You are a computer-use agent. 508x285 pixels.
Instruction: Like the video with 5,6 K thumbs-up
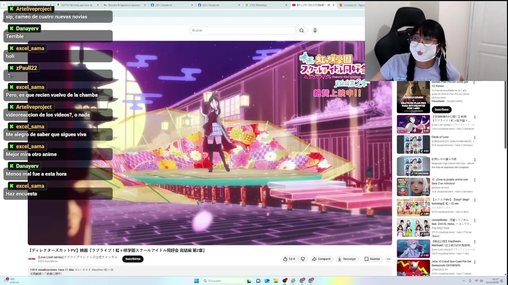(289, 259)
